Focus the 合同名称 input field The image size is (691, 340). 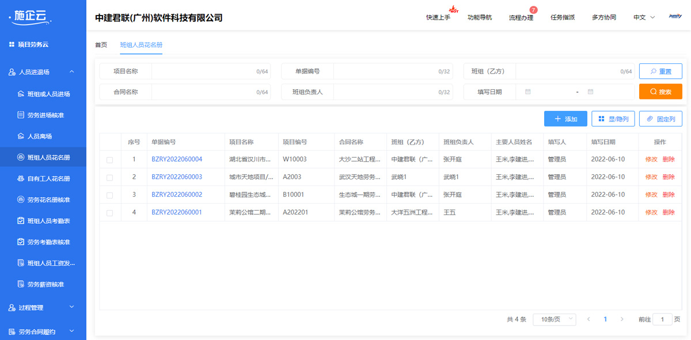point(211,92)
